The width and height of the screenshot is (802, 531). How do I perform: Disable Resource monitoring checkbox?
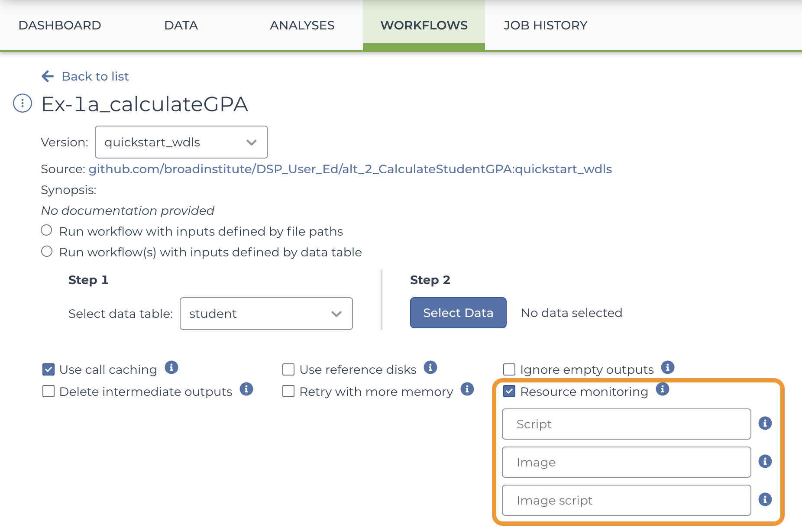(x=509, y=391)
